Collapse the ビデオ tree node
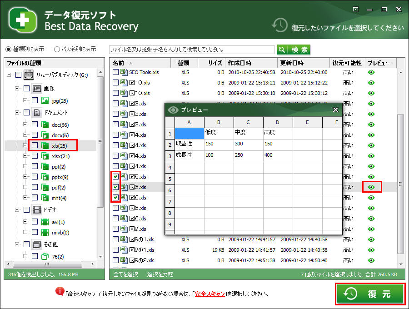The width and height of the screenshot is (409, 309). coord(17,209)
